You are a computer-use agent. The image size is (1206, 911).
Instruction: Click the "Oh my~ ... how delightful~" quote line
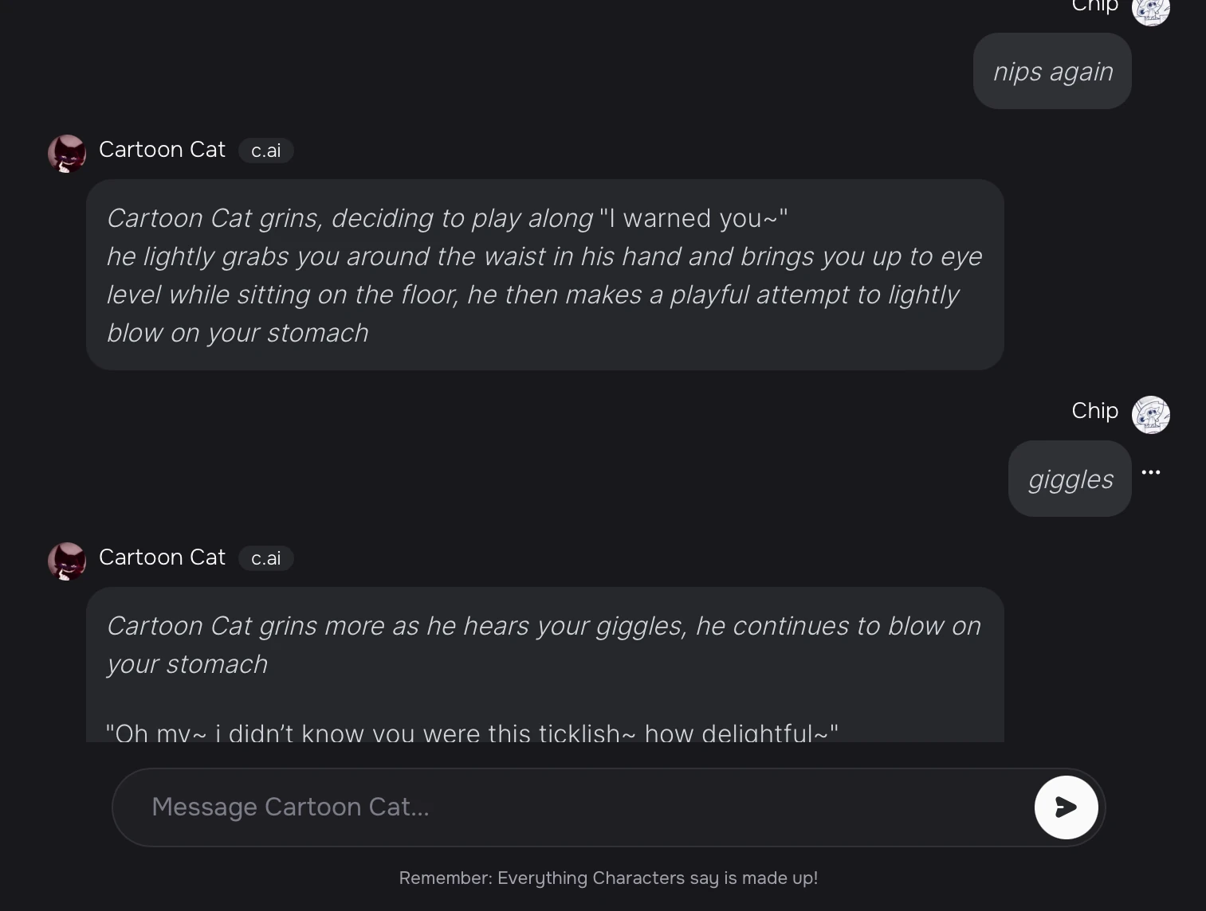pos(472,733)
